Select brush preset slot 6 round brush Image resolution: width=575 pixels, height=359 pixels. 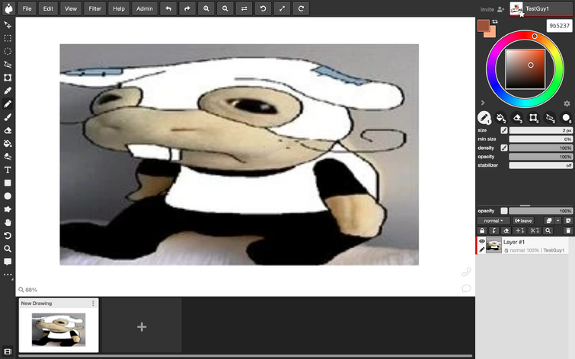pos(566,118)
